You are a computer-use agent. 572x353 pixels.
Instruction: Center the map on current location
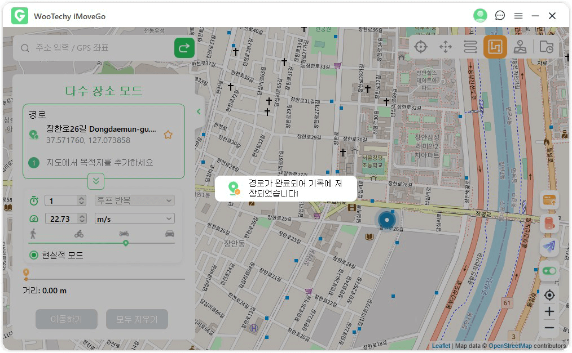click(x=550, y=294)
